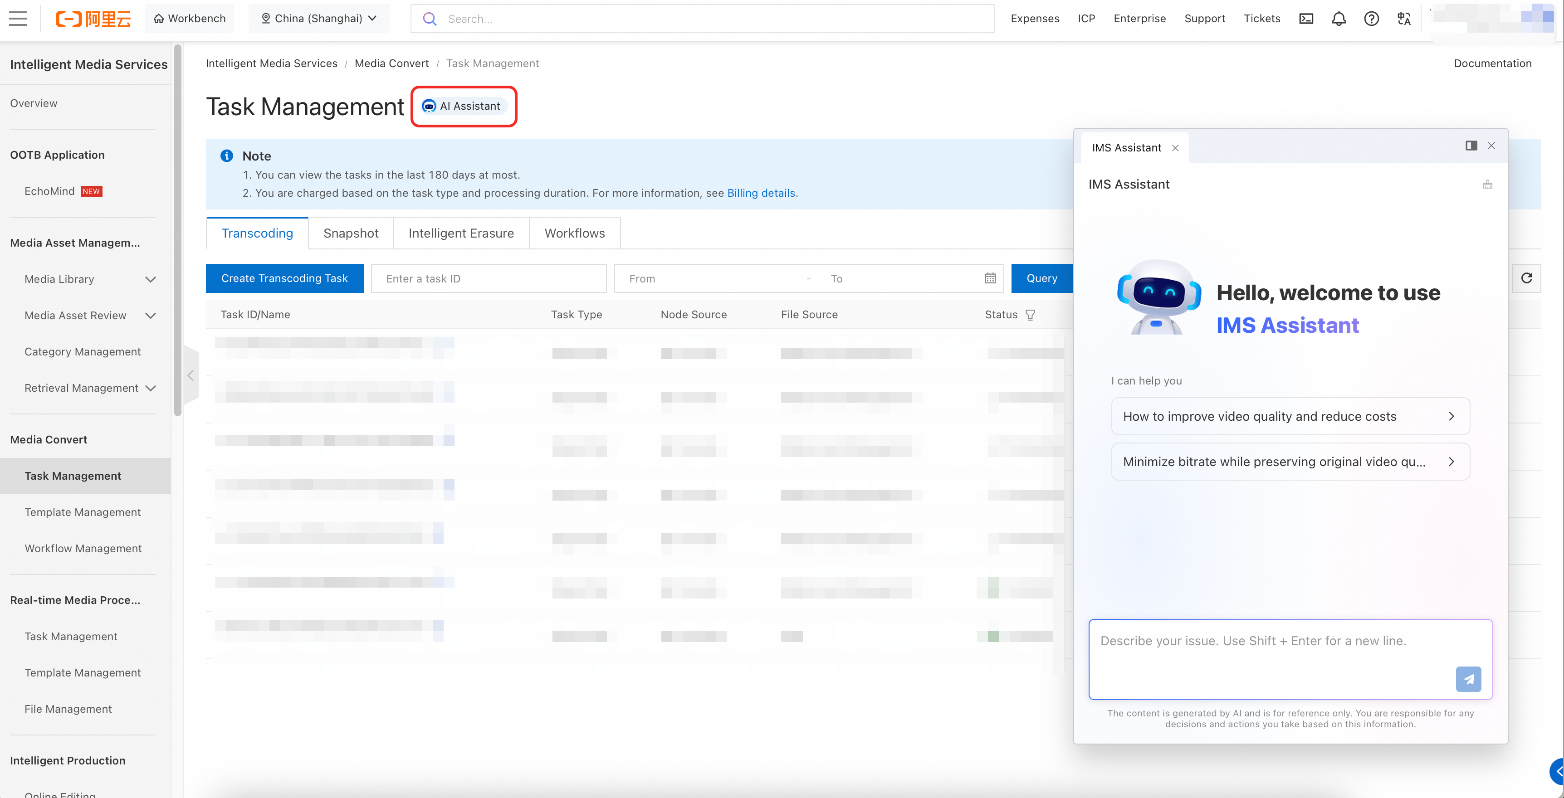This screenshot has height=798, width=1564.
Task: Click the Task Type column header
Action: click(576, 314)
